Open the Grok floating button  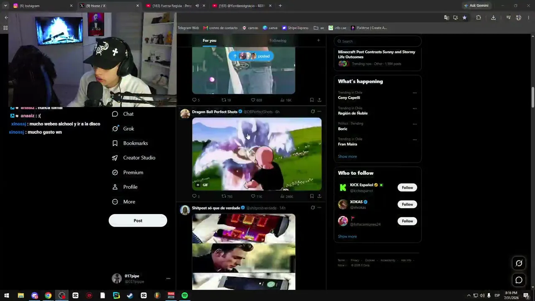click(519, 263)
